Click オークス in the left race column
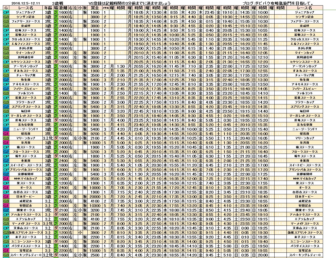Viewport: 336px width, 258px height. coord(25,188)
